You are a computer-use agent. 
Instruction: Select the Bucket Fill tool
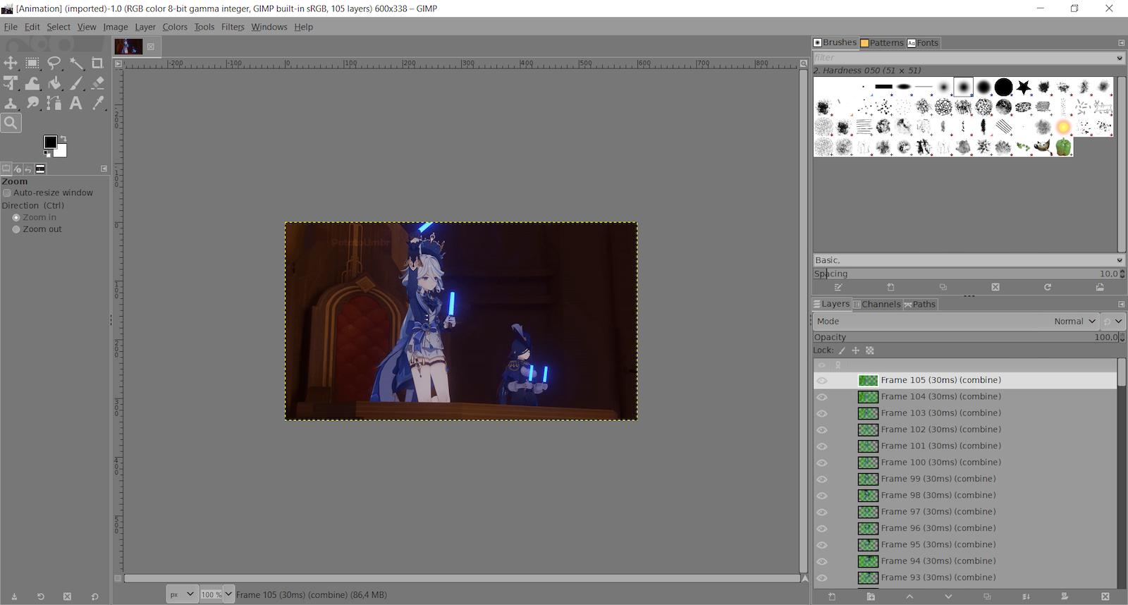coord(54,83)
